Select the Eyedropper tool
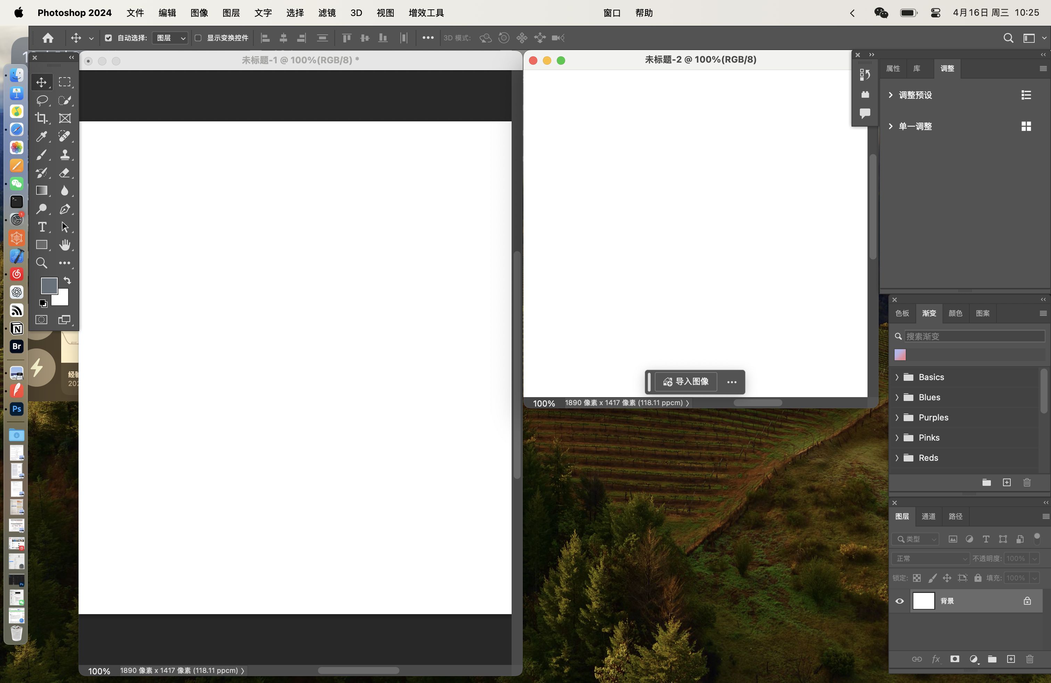Image resolution: width=1051 pixels, height=683 pixels. pyautogui.click(x=42, y=137)
